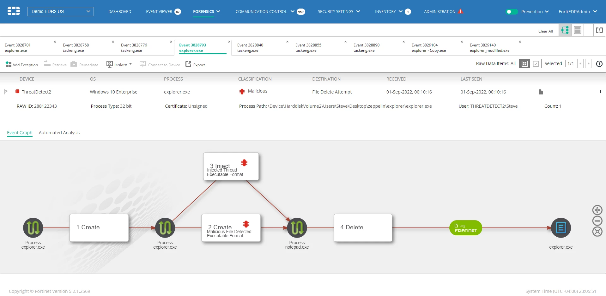Click the 2 Create malicious file node
606x296 pixels.
click(231, 228)
